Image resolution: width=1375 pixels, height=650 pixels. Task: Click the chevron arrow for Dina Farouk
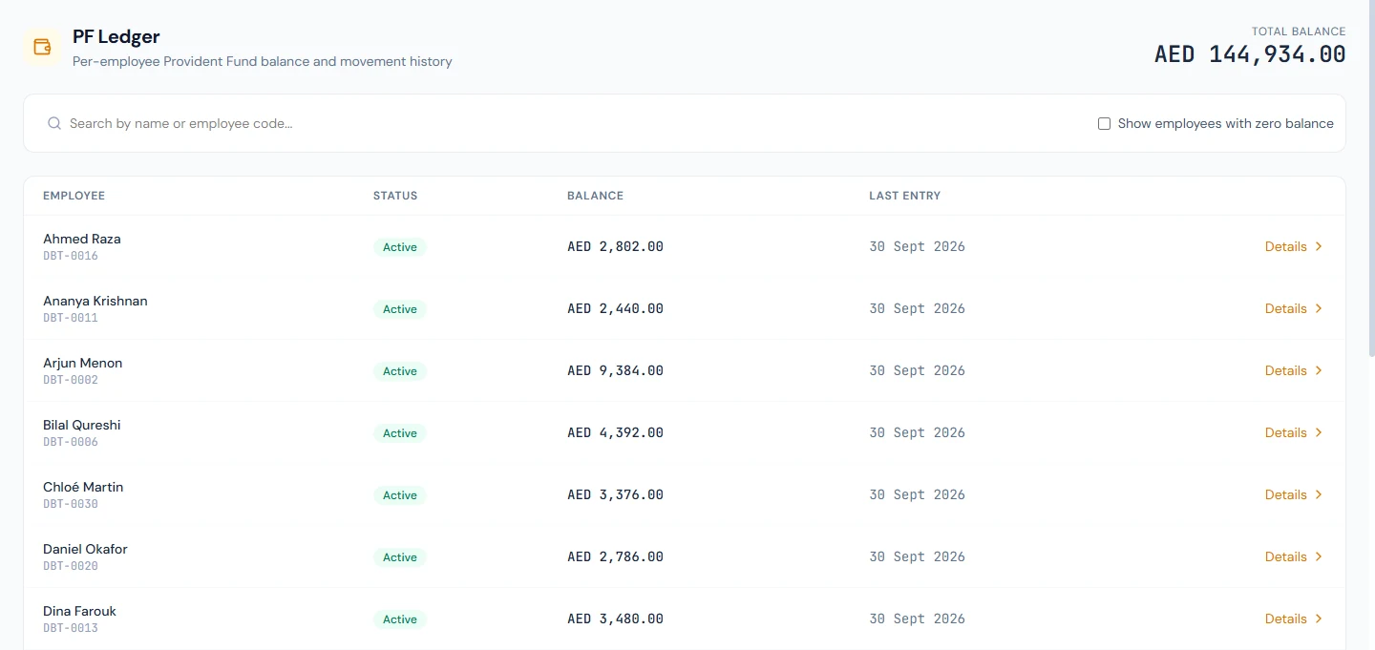[1319, 619]
